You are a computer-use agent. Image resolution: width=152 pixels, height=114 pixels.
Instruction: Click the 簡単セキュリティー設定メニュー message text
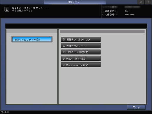pos(30,8)
